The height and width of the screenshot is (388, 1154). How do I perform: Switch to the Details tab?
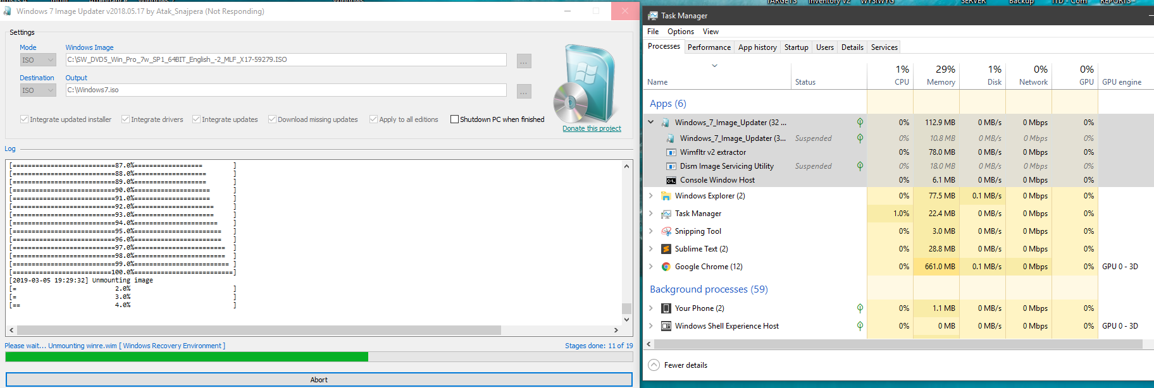click(852, 47)
